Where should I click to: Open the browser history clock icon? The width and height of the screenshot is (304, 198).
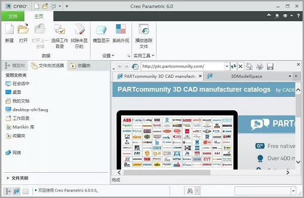tap(135, 67)
